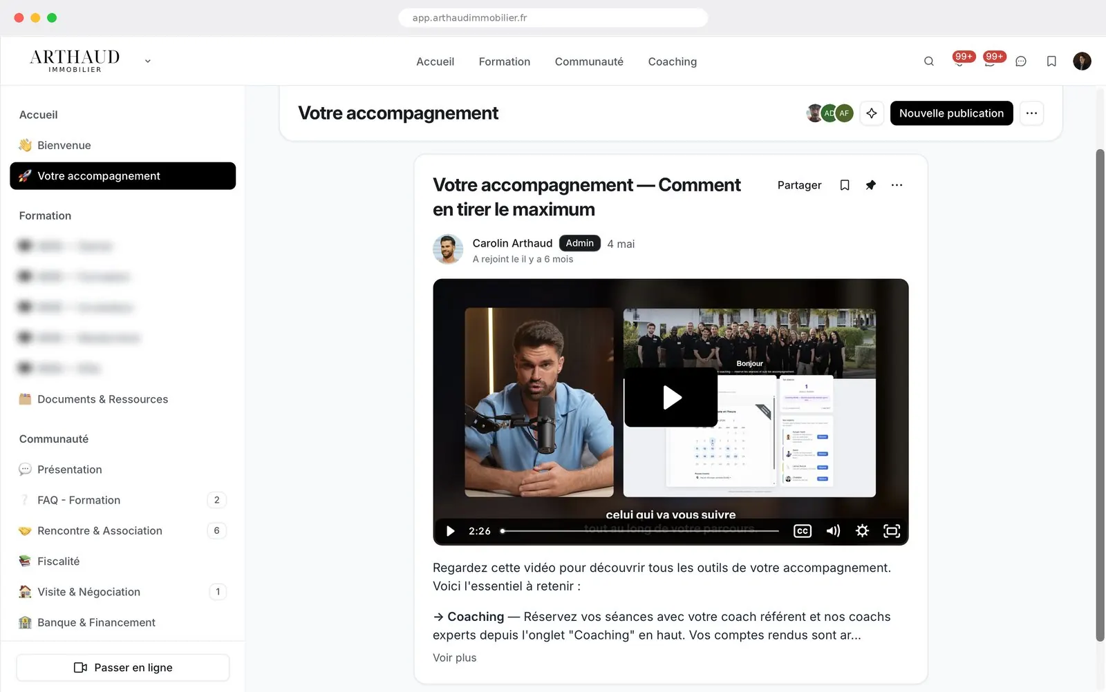Open Documents & Ressources in sidebar
Screen dimensions: 1106x692
click(x=123, y=399)
